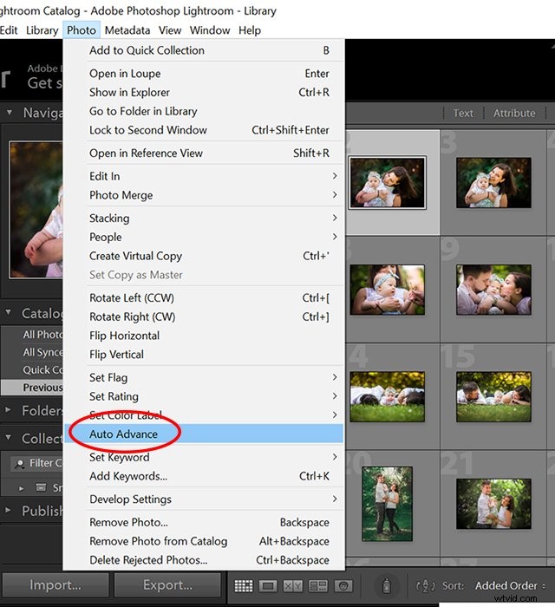The height and width of the screenshot is (607, 555).
Task: Click the Navigator preview image
Action: 36,210
